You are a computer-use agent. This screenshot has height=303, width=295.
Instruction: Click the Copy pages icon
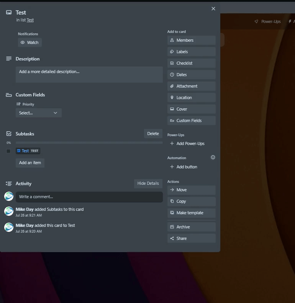tap(172, 201)
